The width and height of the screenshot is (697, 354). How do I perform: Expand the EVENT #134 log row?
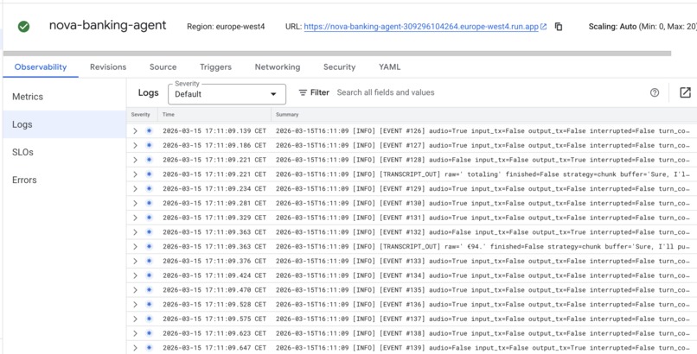(135, 275)
